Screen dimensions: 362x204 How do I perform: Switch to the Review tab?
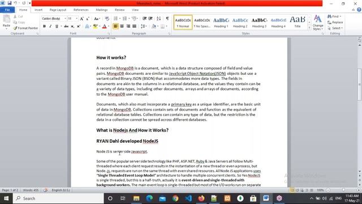(119, 10)
